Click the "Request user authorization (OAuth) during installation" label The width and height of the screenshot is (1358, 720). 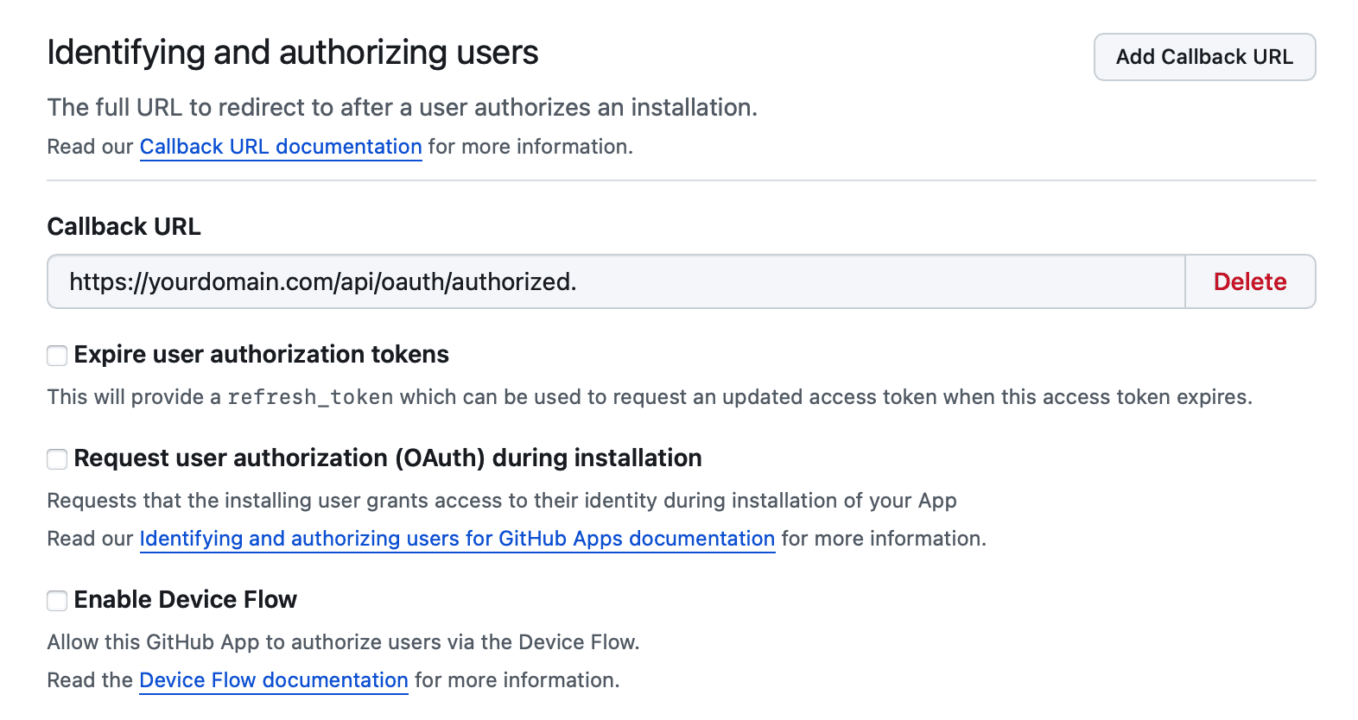coord(388,458)
